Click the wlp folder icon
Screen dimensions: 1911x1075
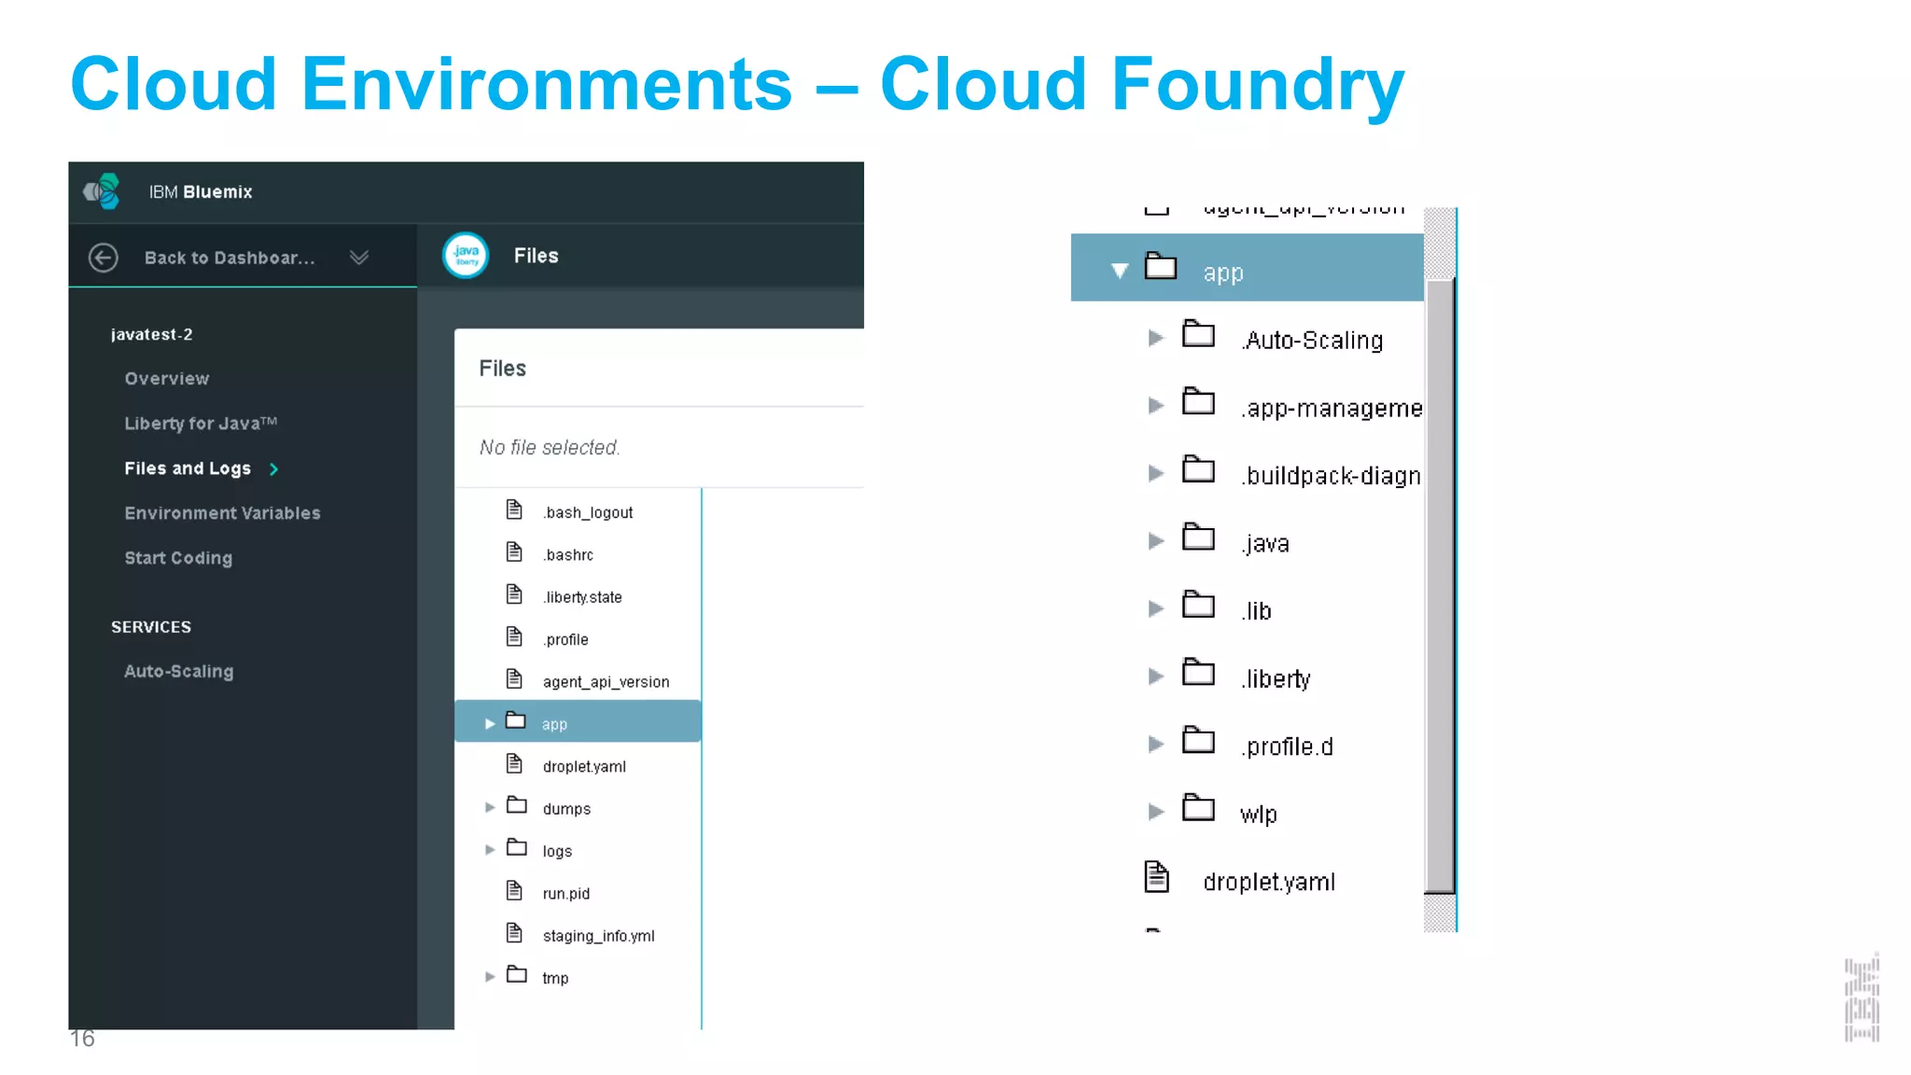point(1198,808)
